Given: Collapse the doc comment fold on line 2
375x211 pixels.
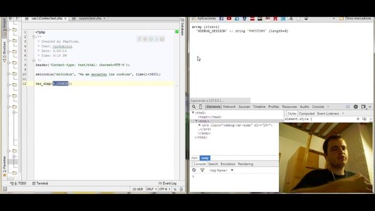Looking at the screenshot, I should [34, 36].
